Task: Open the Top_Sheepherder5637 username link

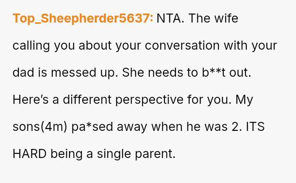Action: [x=83, y=18]
